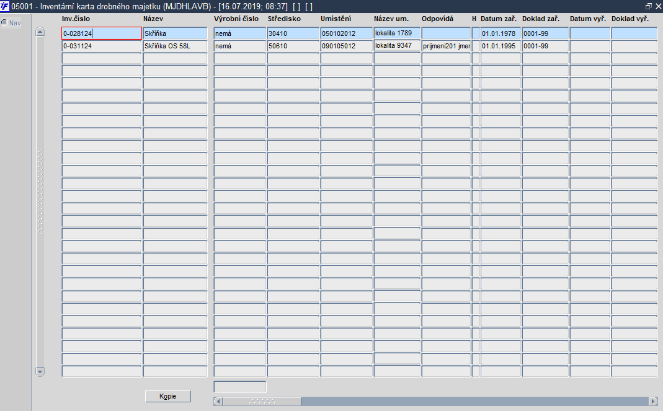The image size is (663, 411).
Task: Click the Název um. column header
Action: click(x=391, y=19)
